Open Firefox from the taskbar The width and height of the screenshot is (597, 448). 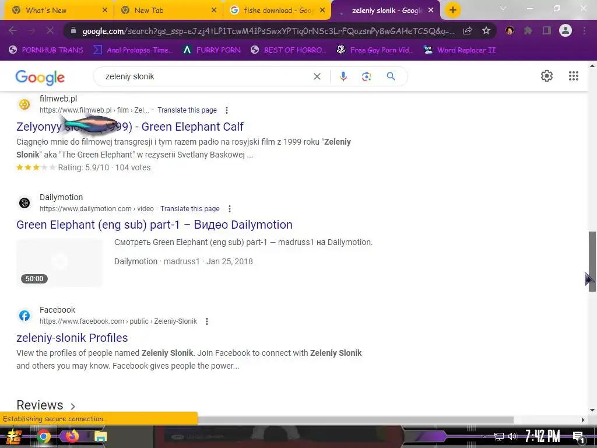coord(72,436)
